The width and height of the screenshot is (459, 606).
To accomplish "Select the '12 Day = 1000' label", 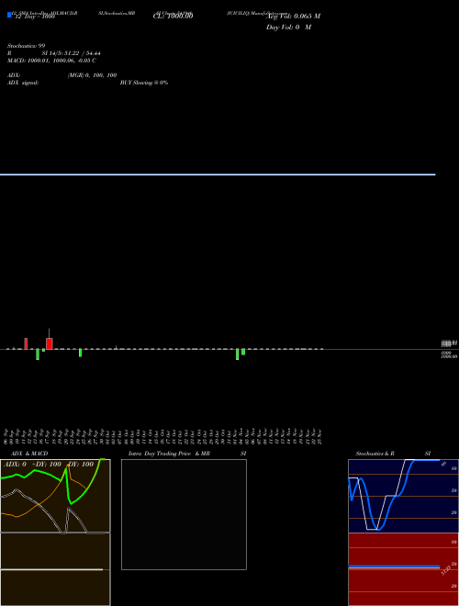I will pos(34,17).
